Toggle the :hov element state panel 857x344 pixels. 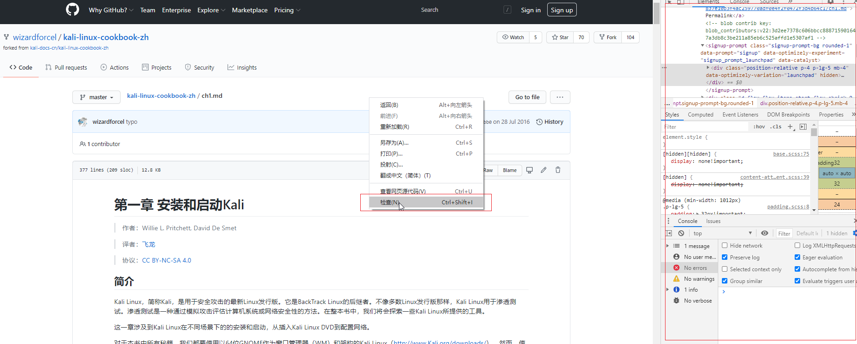pyautogui.click(x=759, y=127)
